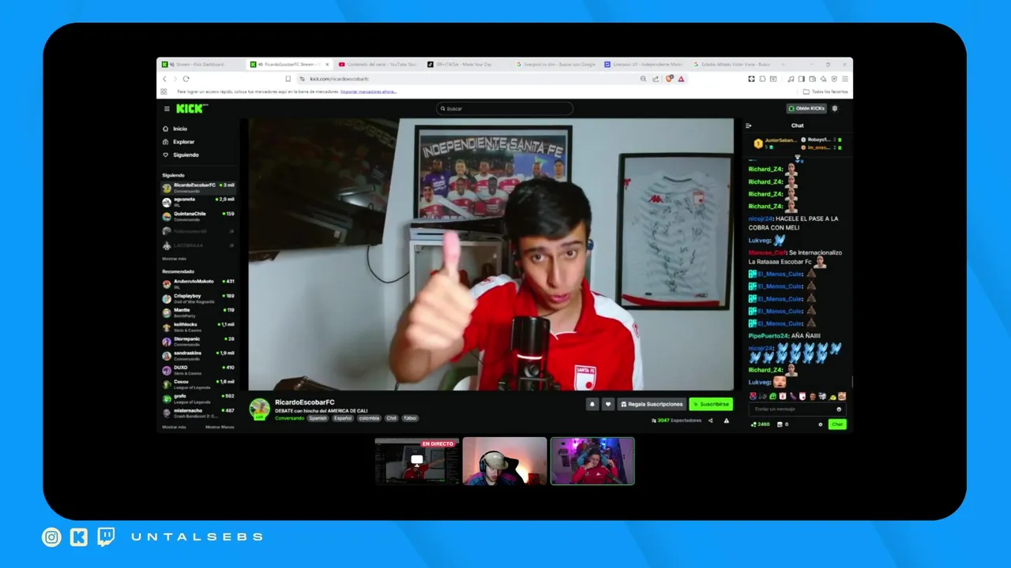Collapse the chat panel arrow icon
The height and width of the screenshot is (568, 1011).
(749, 125)
